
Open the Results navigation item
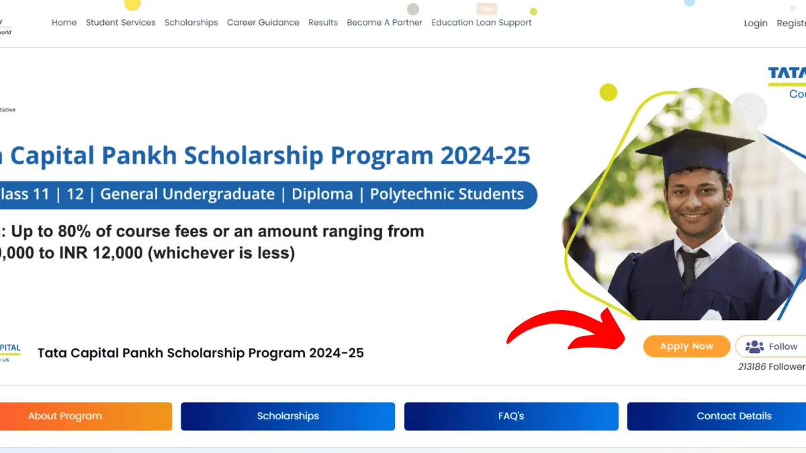pyautogui.click(x=323, y=22)
